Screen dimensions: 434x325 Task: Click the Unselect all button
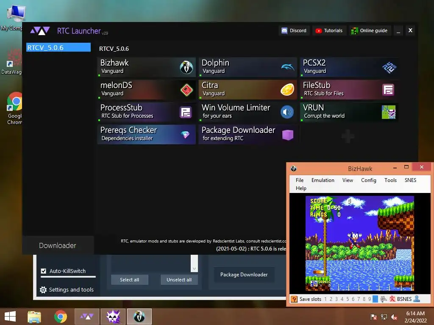(179, 280)
